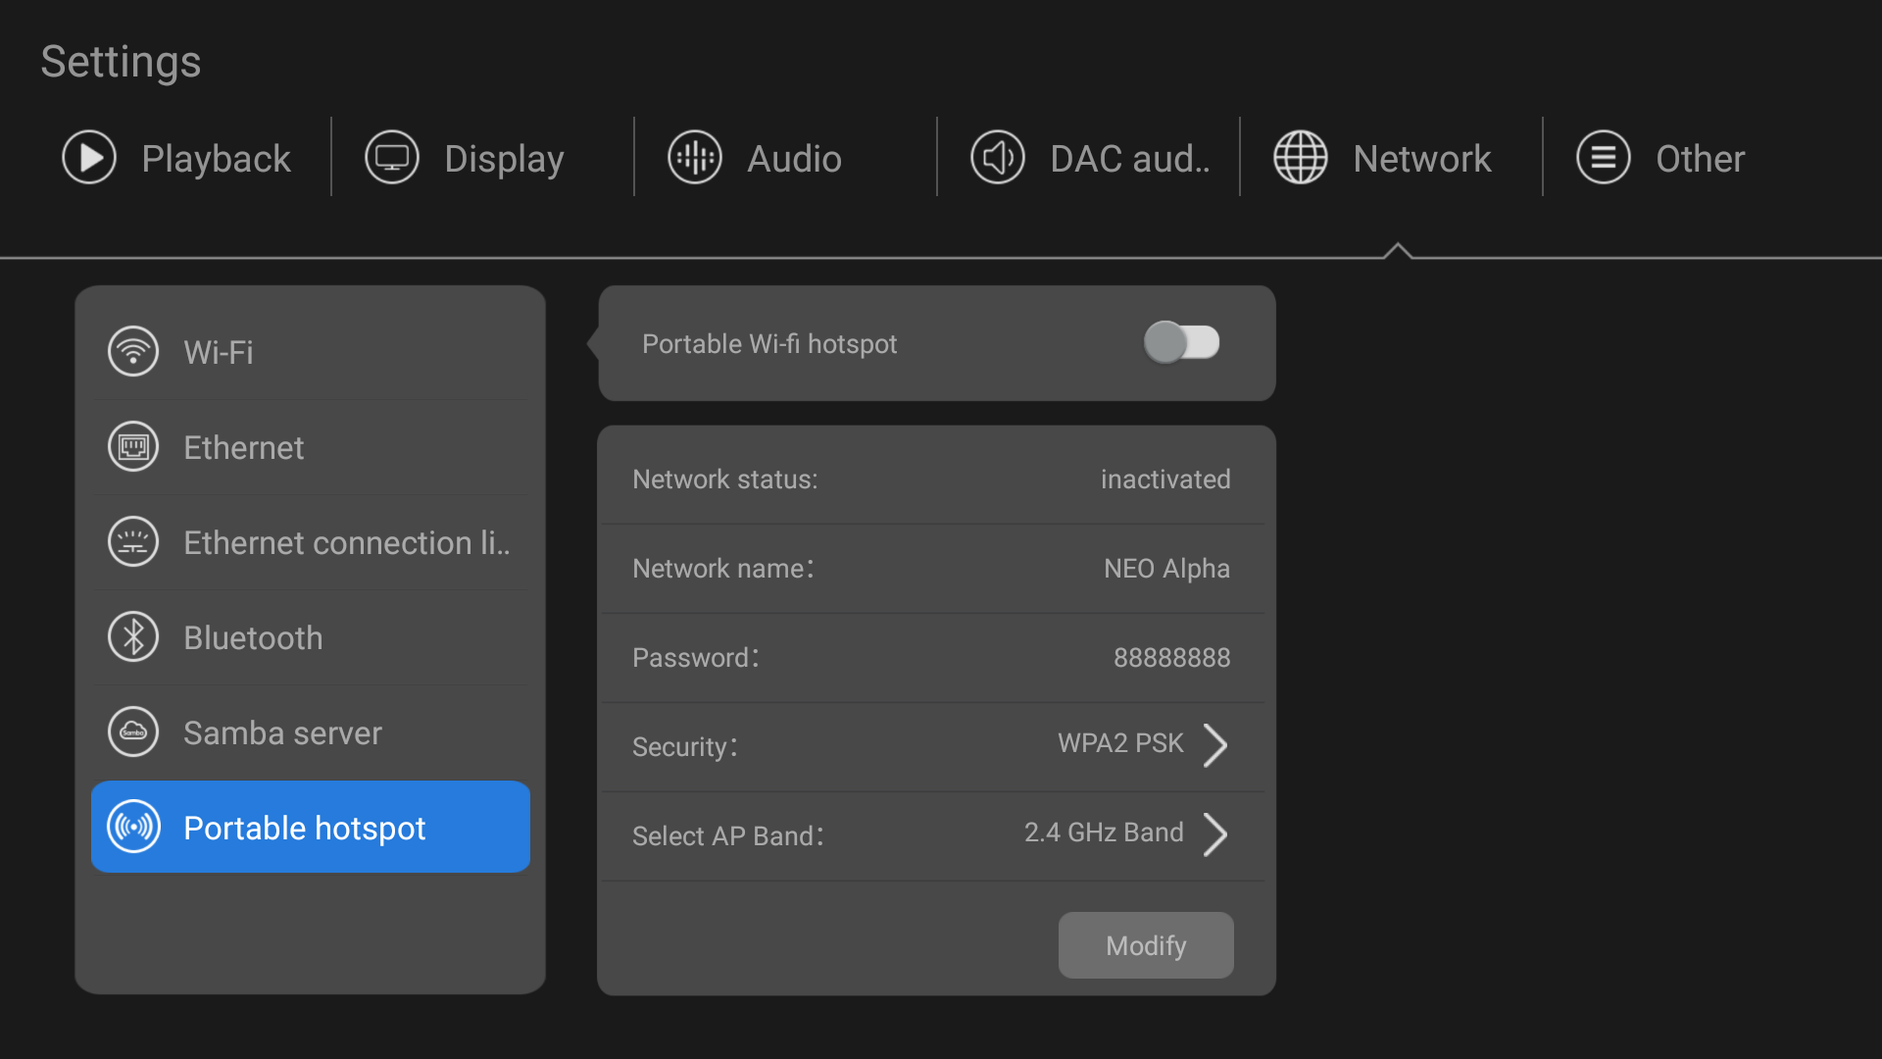The width and height of the screenshot is (1882, 1059).
Task: Click the DAC audio speaker icon
Action: pyautogui.click(x=998, y=158)
